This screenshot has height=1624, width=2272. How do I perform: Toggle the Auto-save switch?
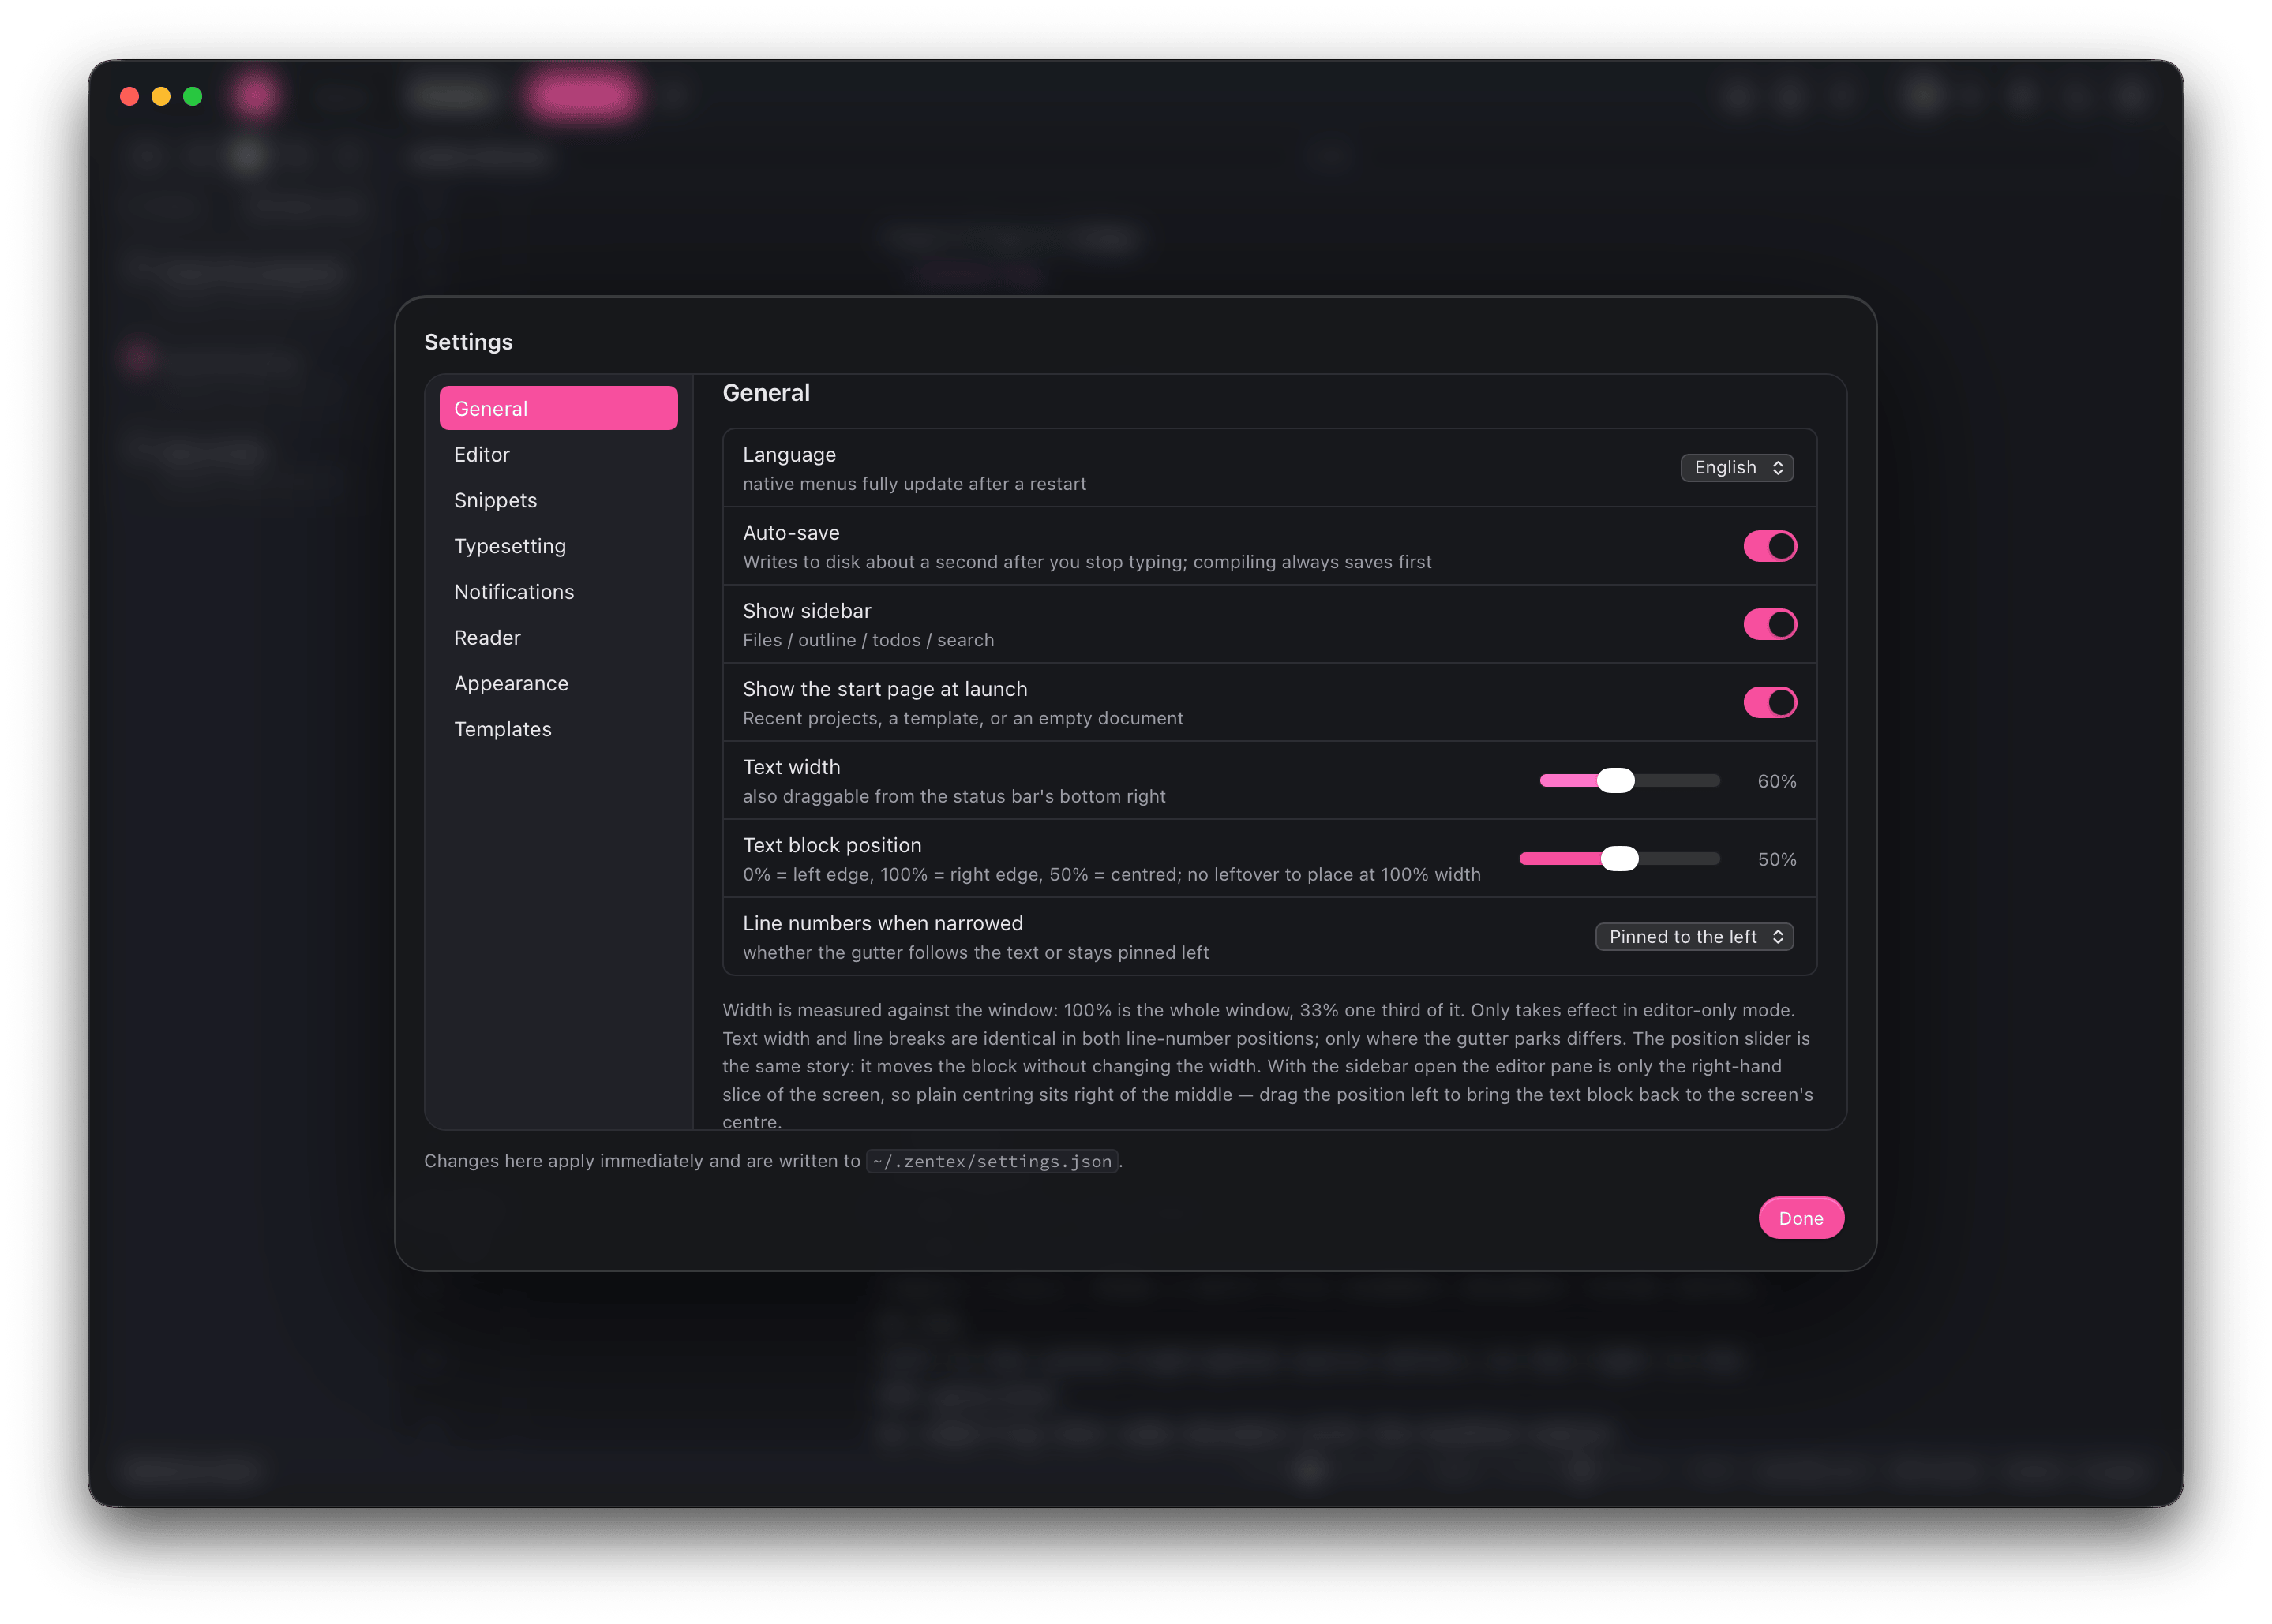1769,546
